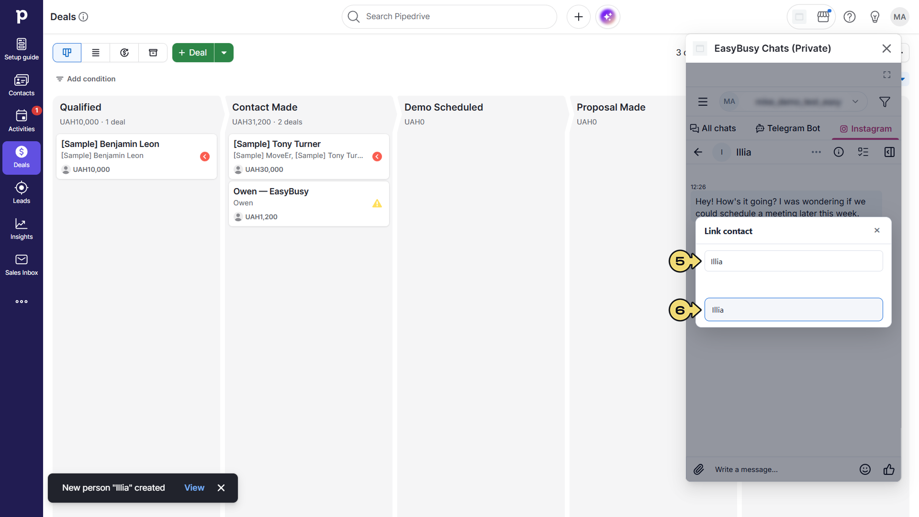Open the marketplace icon in top bar
Screen dimensions: 919x517
coord(823,17)
